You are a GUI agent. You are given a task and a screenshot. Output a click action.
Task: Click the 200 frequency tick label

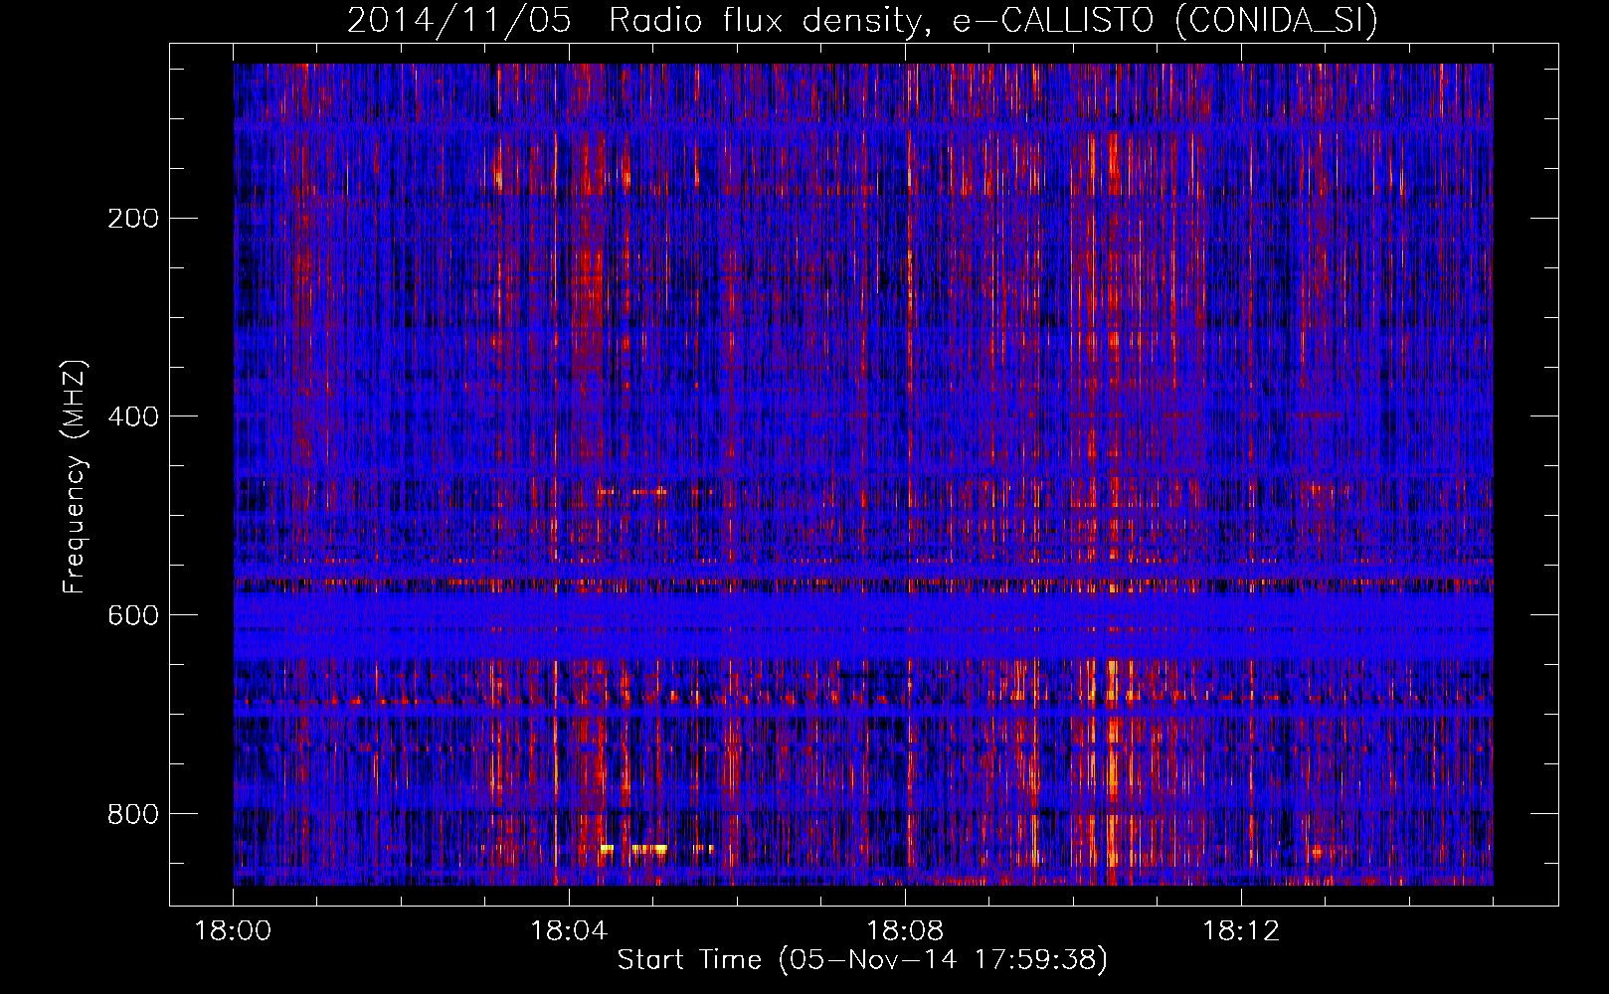(x=133, y=218)
